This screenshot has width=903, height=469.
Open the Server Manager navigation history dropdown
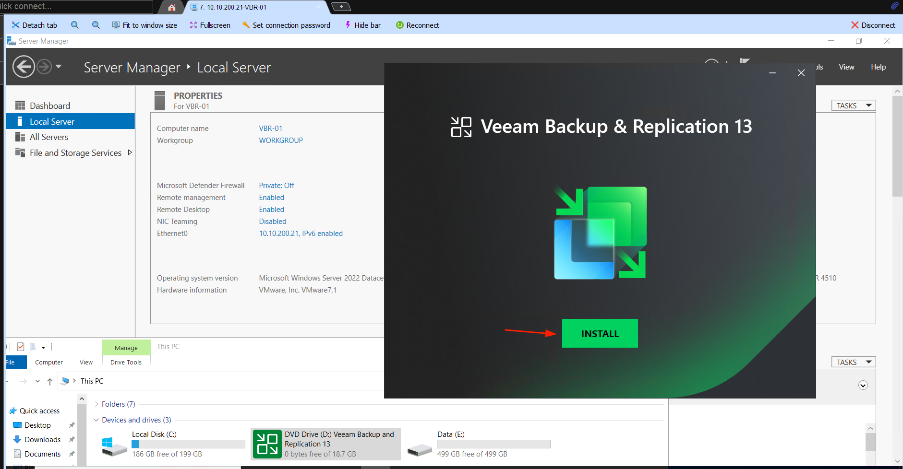pos(59,67)
